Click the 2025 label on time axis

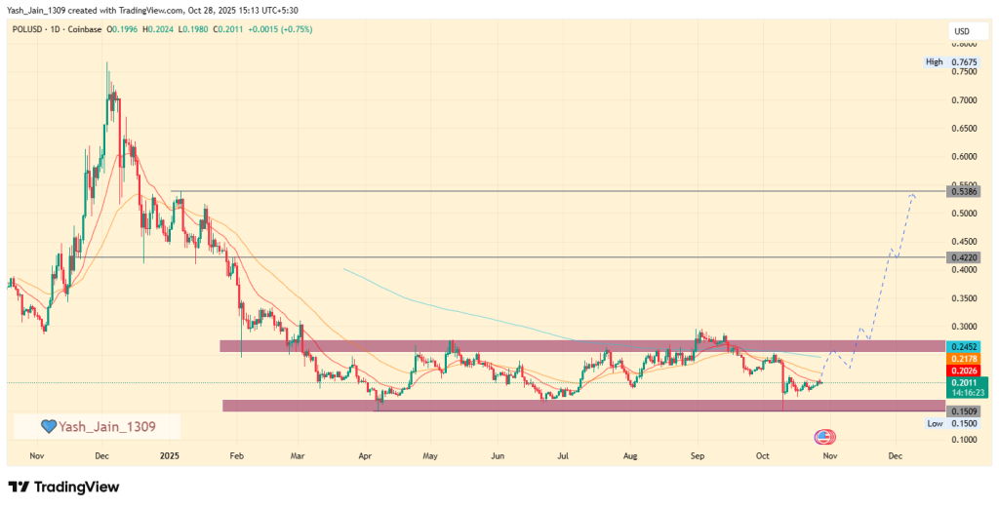(170, 455)
